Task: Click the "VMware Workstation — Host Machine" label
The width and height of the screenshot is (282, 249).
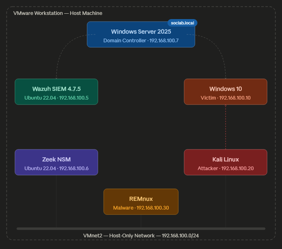Action: 58,13
